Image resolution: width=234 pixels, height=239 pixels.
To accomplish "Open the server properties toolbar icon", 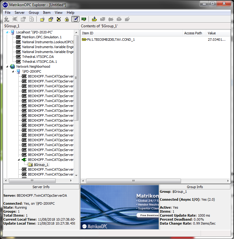I will click(23, 19).
